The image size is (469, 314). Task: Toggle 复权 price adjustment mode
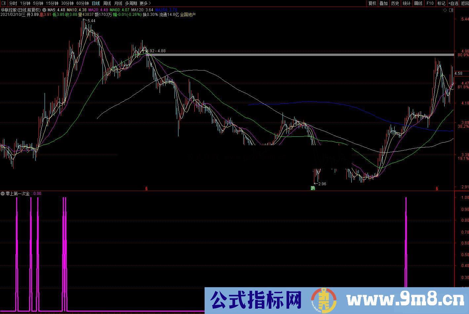point(371,3)
